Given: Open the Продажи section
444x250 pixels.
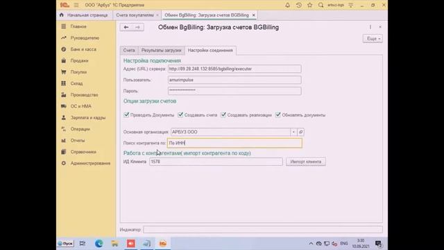Looking at the screenshot, I should point(79,60).
